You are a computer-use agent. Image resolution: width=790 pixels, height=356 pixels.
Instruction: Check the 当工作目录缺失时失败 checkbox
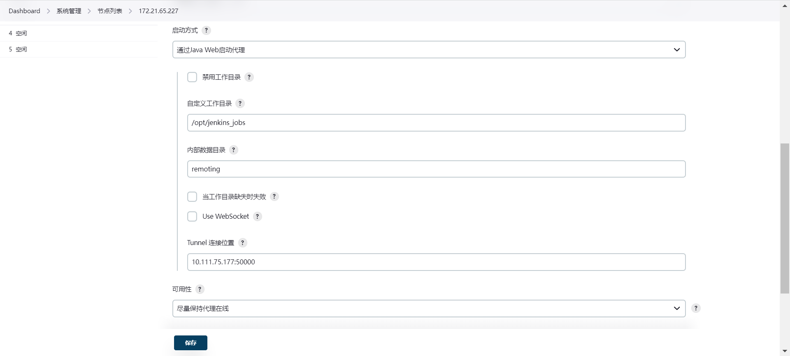pos(192,196)
